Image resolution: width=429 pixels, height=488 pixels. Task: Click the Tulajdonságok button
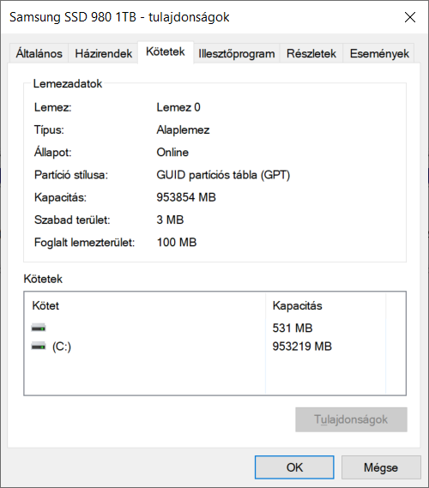click(351, 419)
